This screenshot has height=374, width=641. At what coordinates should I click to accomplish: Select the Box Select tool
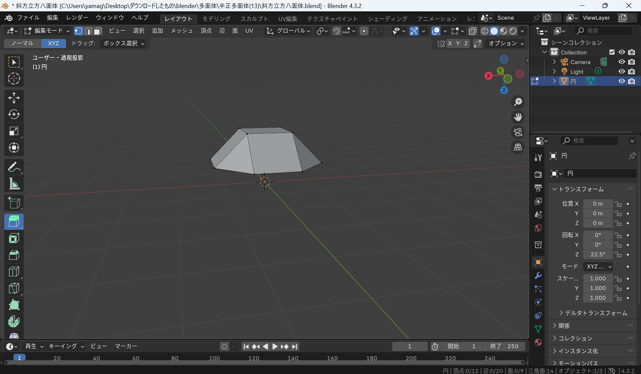14,62
